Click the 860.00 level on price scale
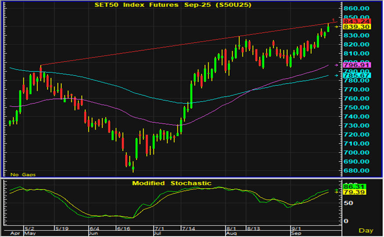Image resolution: width=384 pixels, height=237 pixels. click(357, 8)
